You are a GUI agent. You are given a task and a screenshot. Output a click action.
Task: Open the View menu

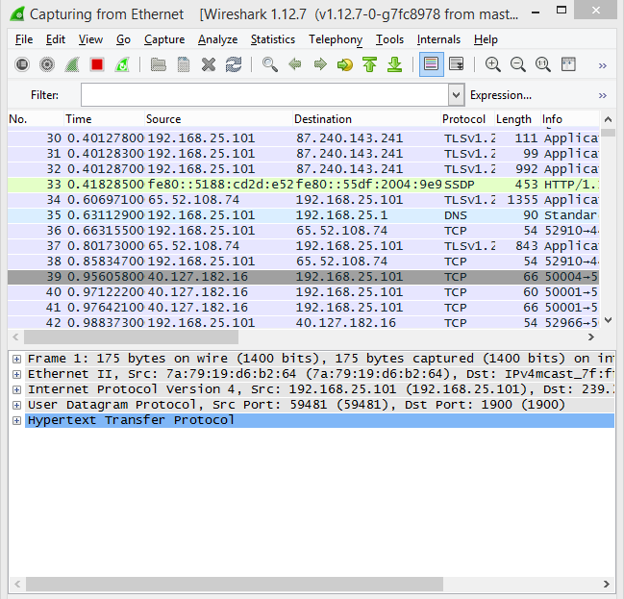90,39
